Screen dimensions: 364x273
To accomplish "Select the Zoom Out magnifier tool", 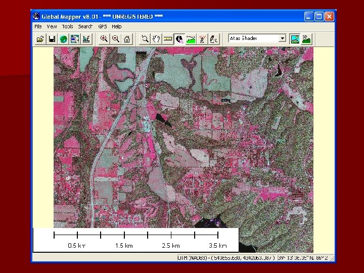I will (115, 38).
